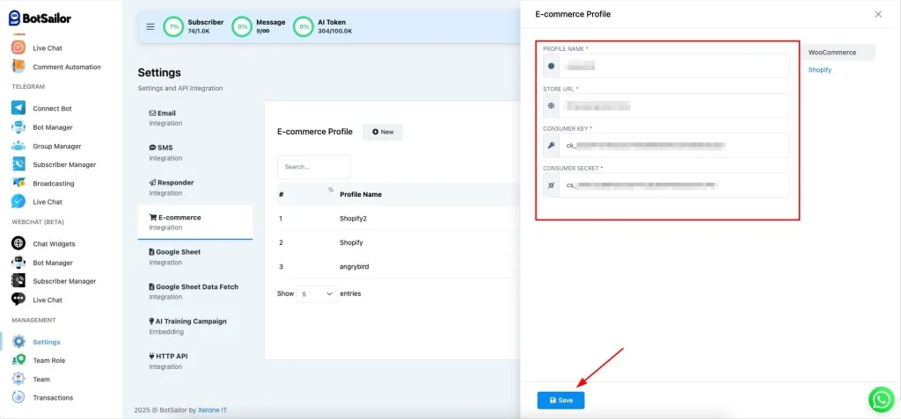901x419 pixels.
Task: Open SMS Integration settings tab
Action: coord(194,152)
